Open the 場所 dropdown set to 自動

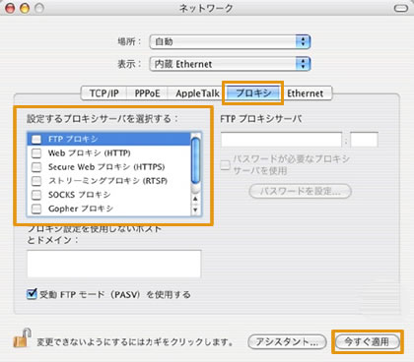[x=230, y=41]
